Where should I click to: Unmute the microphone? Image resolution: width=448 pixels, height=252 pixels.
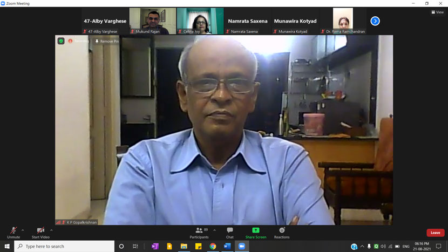pyautogui.click(x=13, y=233)
